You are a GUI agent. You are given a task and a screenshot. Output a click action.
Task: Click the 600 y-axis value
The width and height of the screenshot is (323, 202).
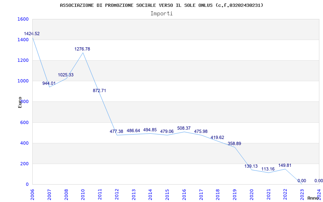click(x=25, y=122)
